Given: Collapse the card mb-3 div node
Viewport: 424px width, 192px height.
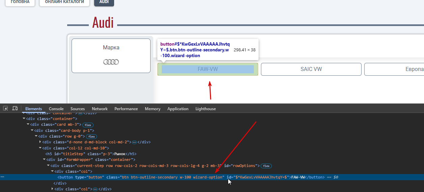Looking at the screenshot, I should [28, 125].
